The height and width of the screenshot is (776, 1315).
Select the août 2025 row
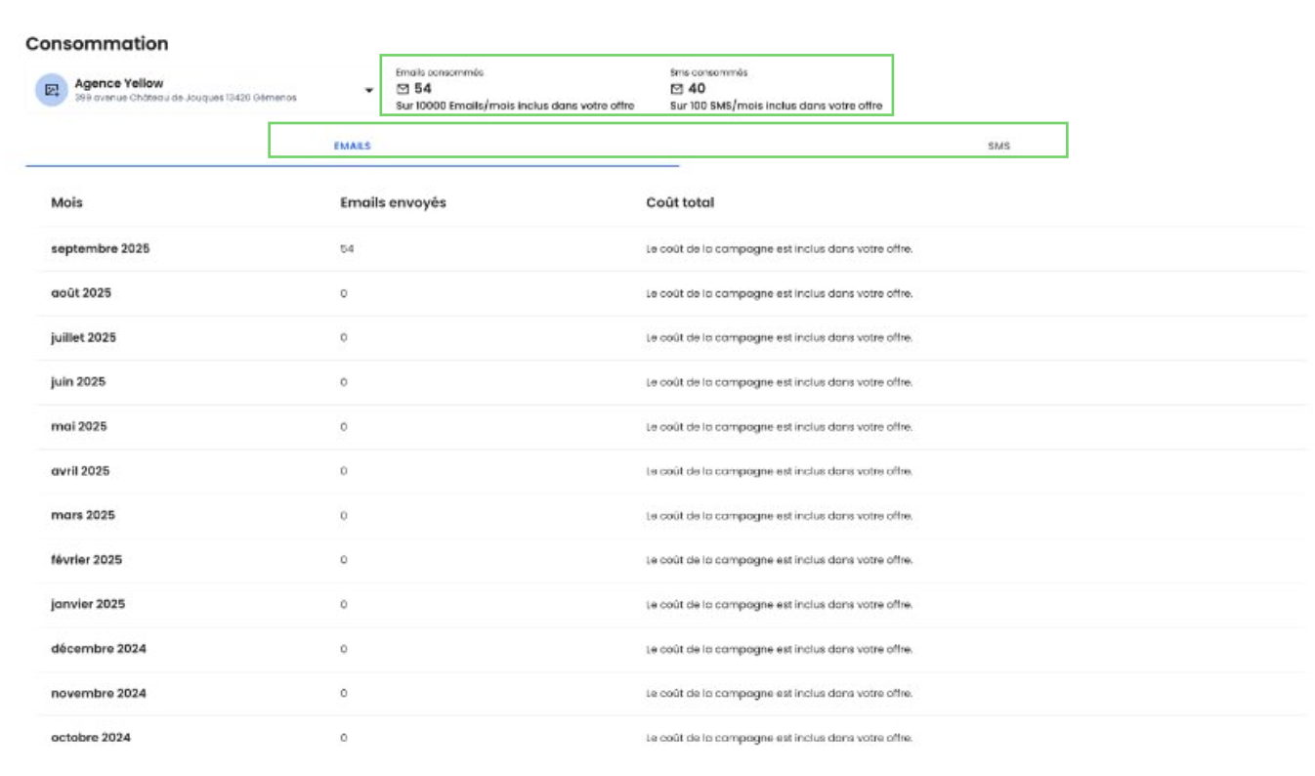(x=81, y=293)
